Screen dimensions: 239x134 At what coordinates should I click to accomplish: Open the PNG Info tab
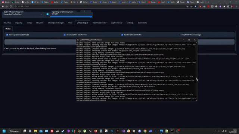40,23
